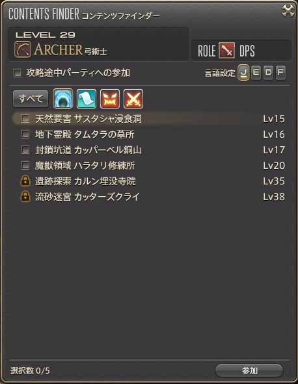298x384 pixels.
Task: Click the Archer bow class icon
Action: pos(23,49)
